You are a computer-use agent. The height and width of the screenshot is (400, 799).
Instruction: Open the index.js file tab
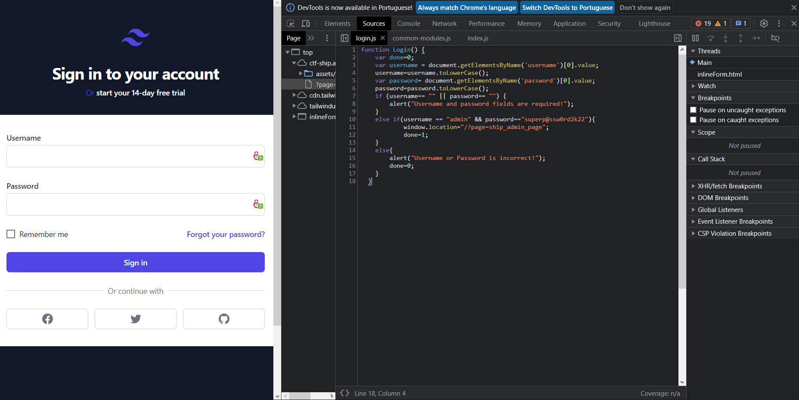coord(478,38)
